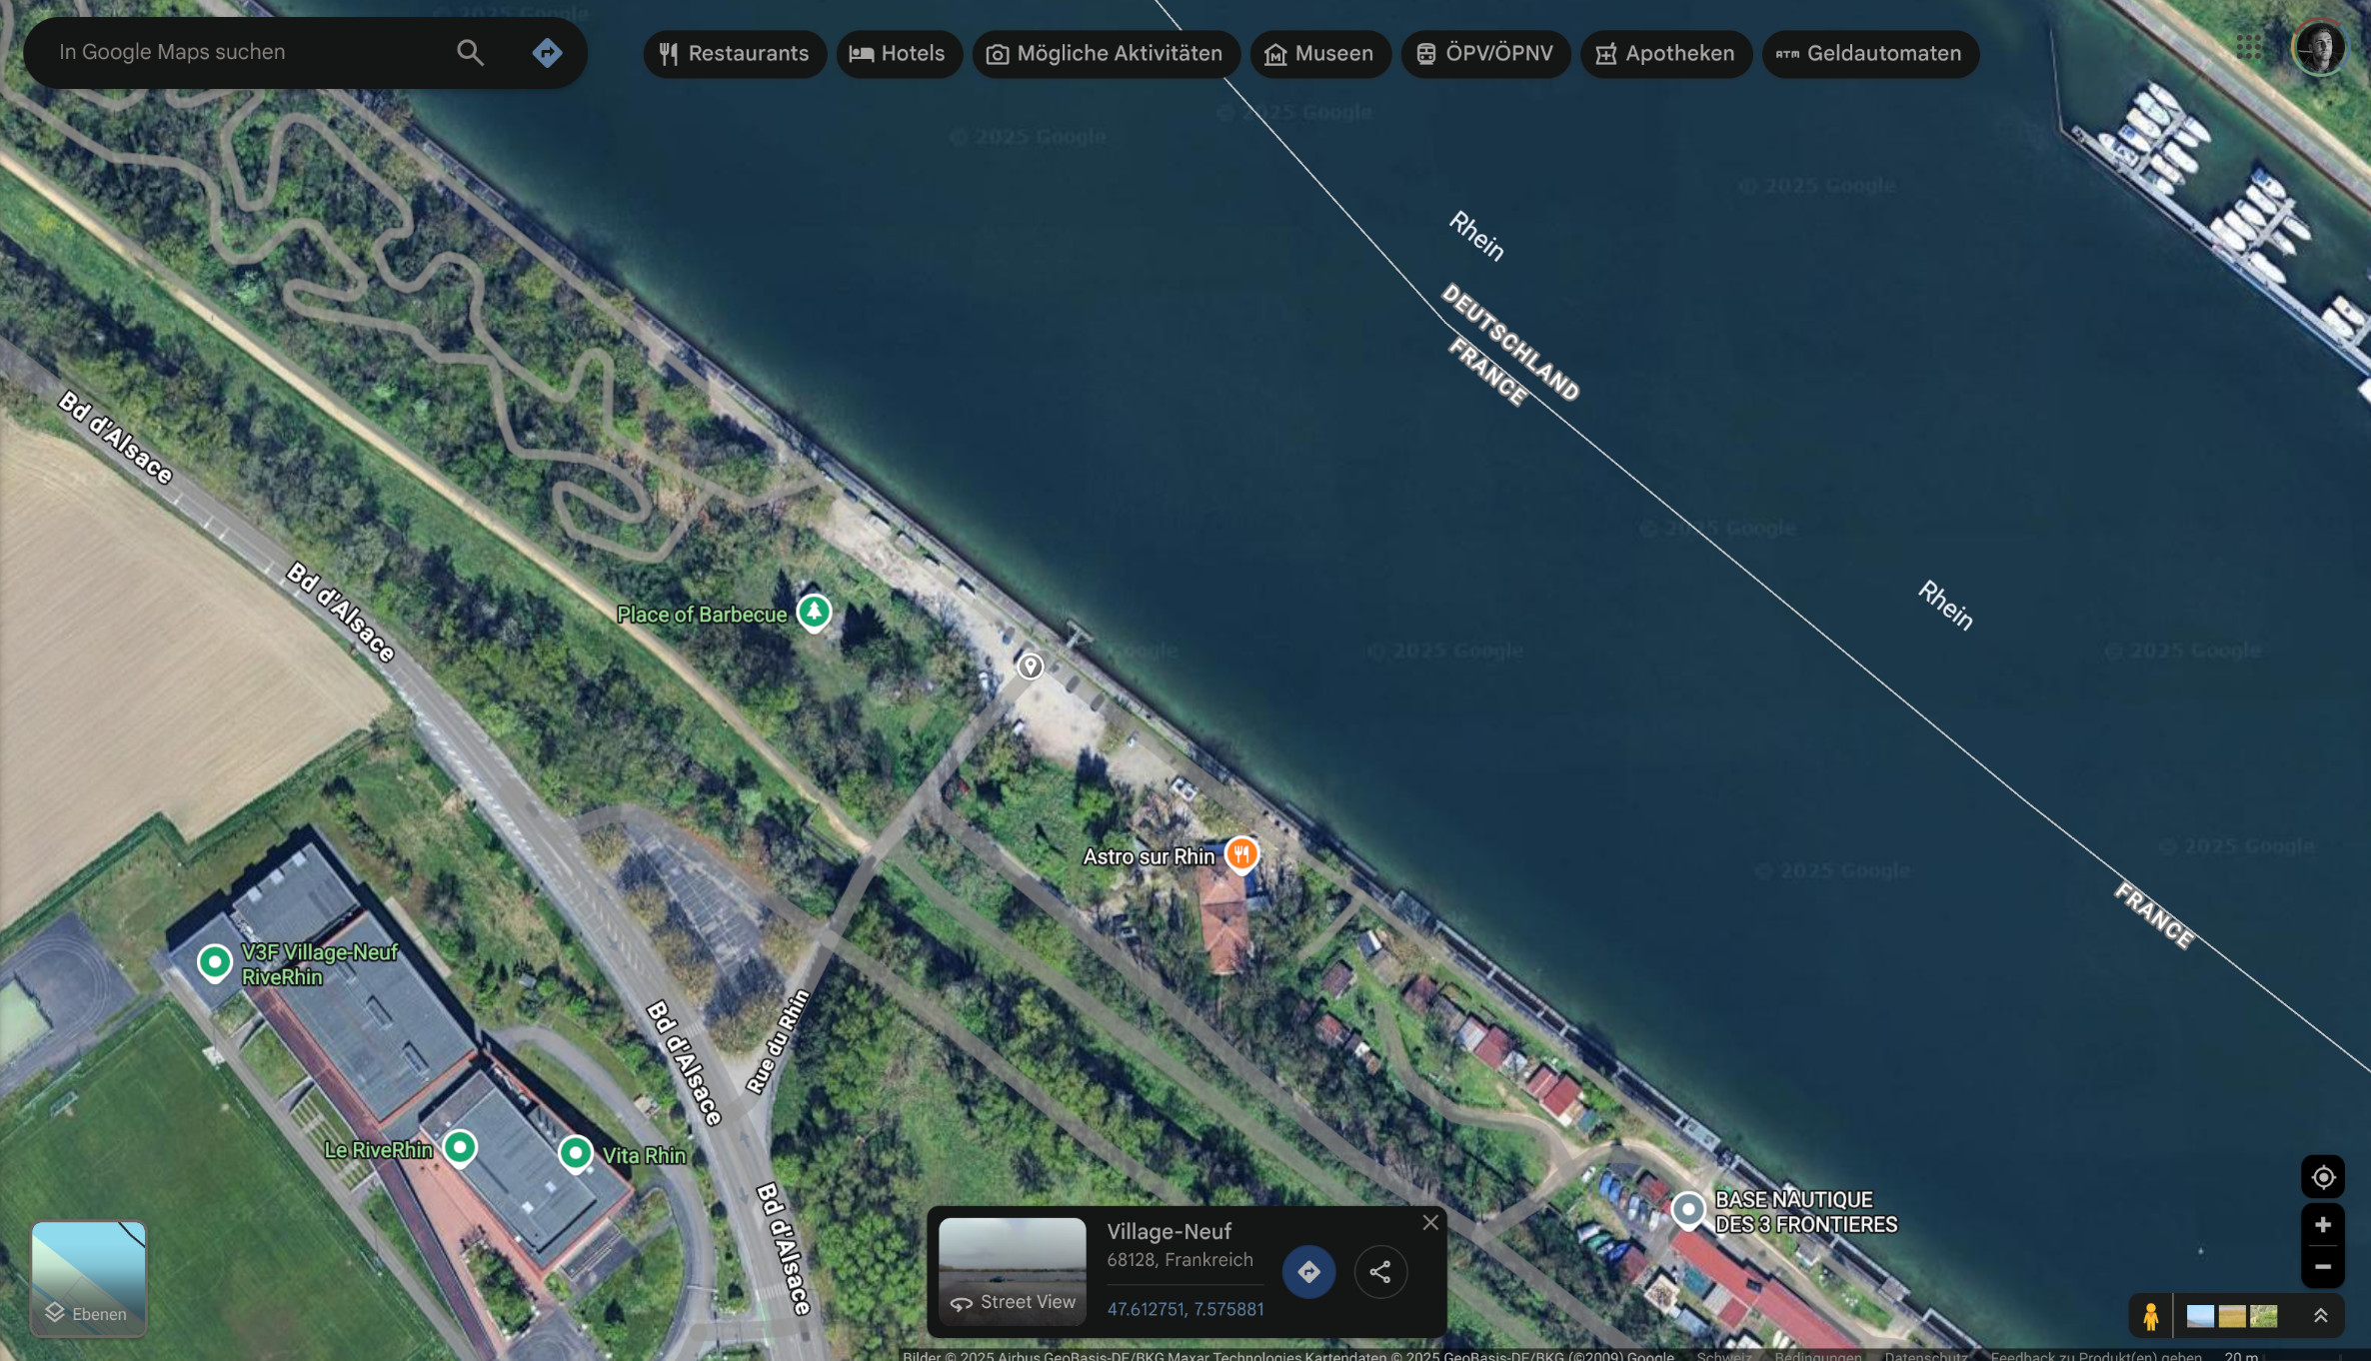
Task: Open the Google account avatar menu
Action: pos(2319,47)
